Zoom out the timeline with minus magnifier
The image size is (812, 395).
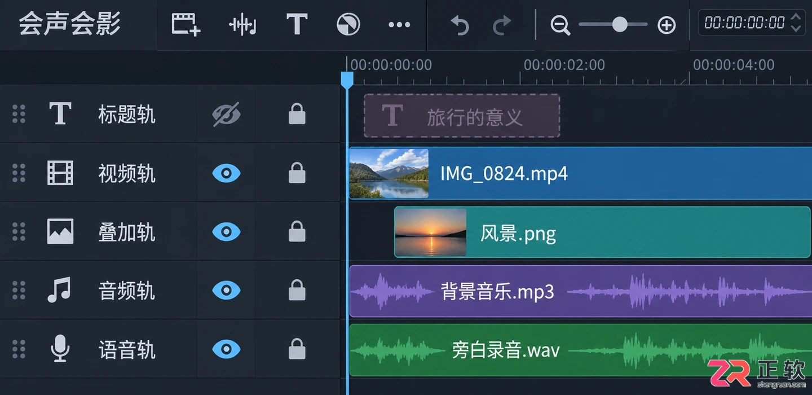560,25
